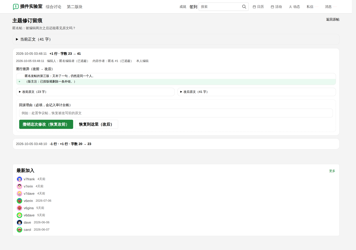
Task: Open dave's profile name link
Action: (x=28, y=222)
